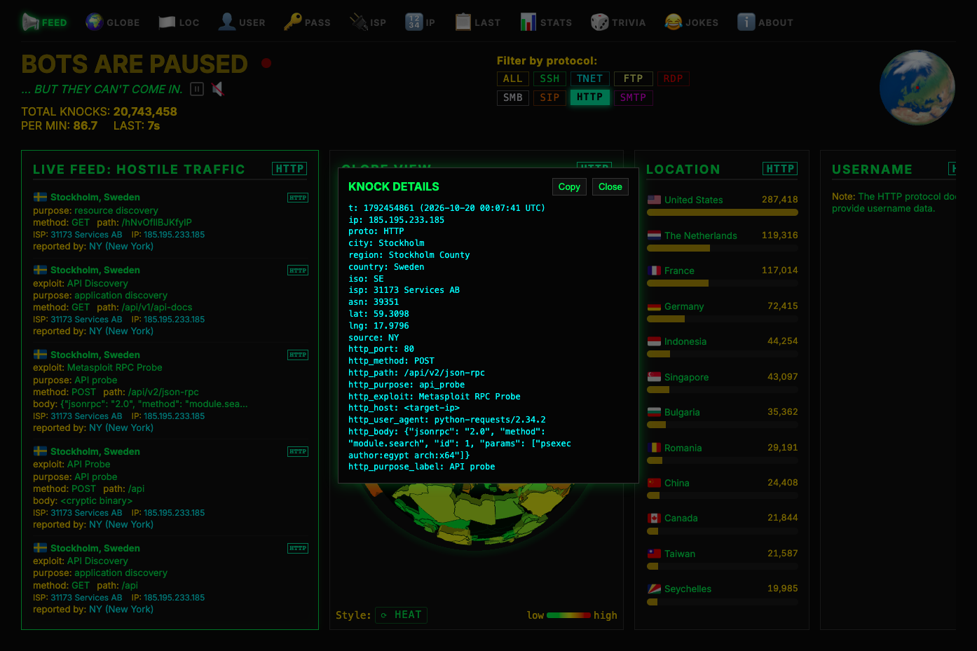977x651 pixels.
Task: Switch to the LAST tab
Action: tap(477, 22)
